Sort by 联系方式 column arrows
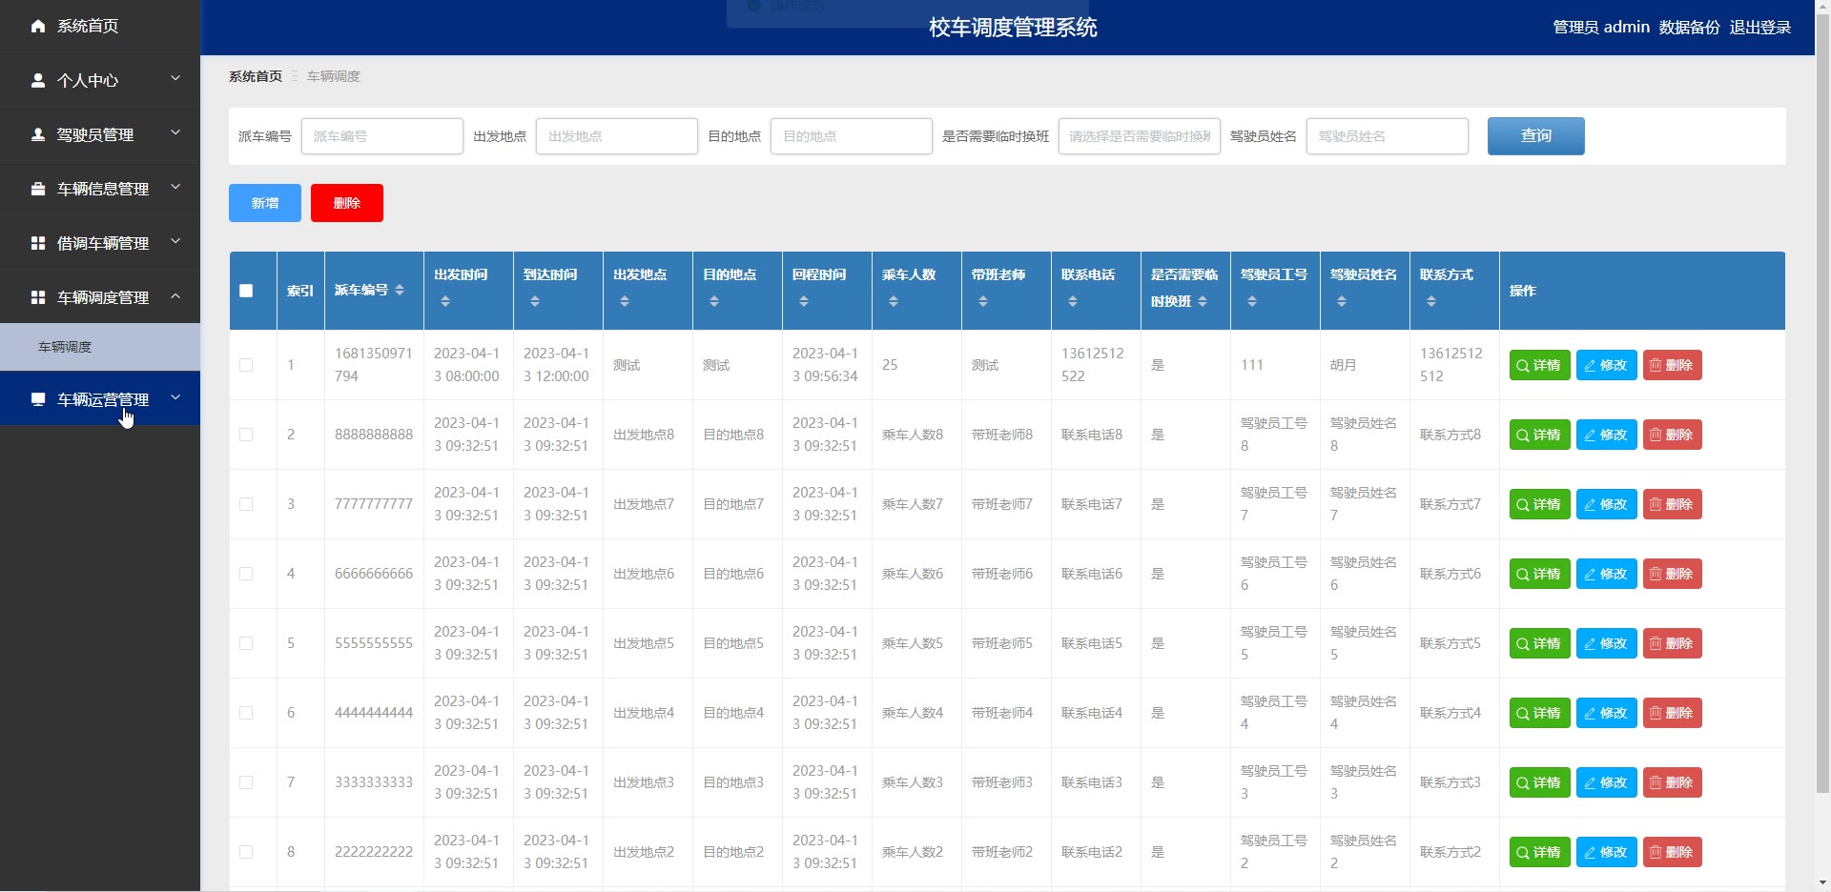The width and height of the screenshot is (1831, 892). (1431, 301)
